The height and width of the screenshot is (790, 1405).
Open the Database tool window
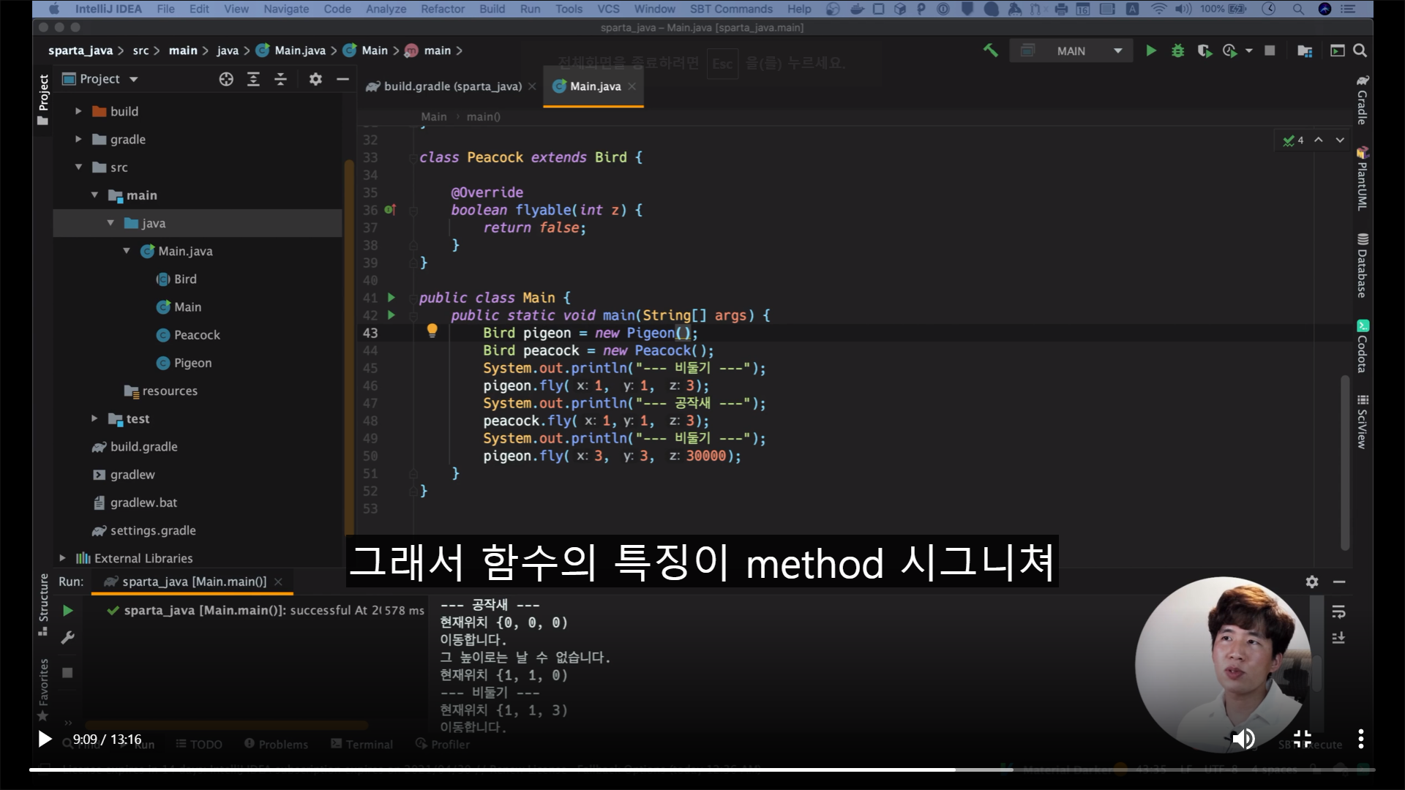(1362, 266)
